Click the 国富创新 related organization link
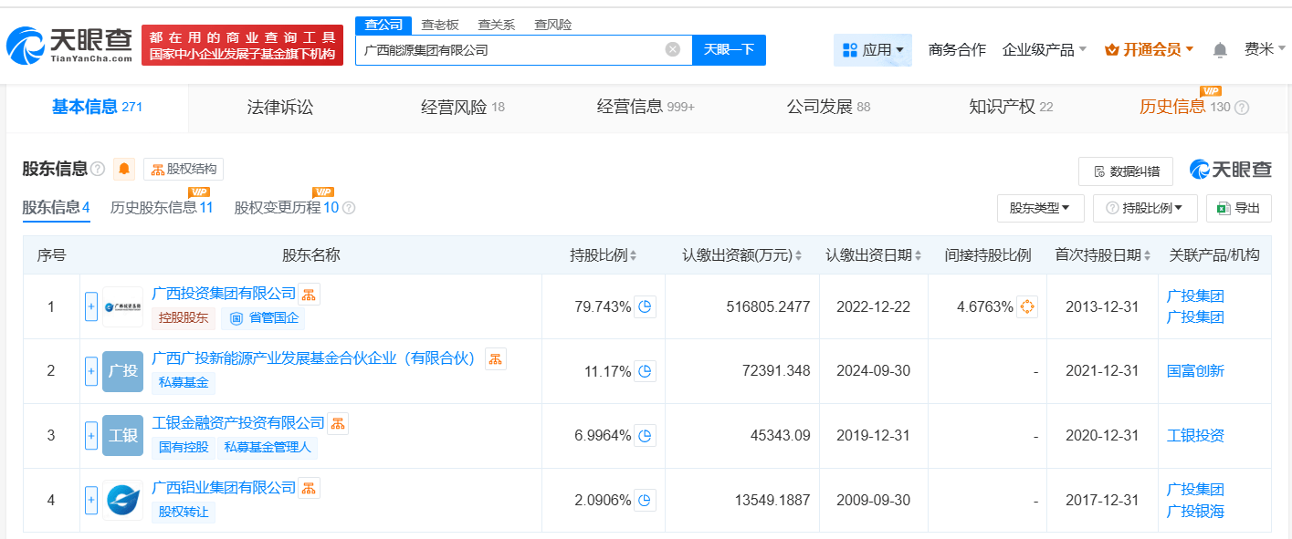 tap(1195, 371)
